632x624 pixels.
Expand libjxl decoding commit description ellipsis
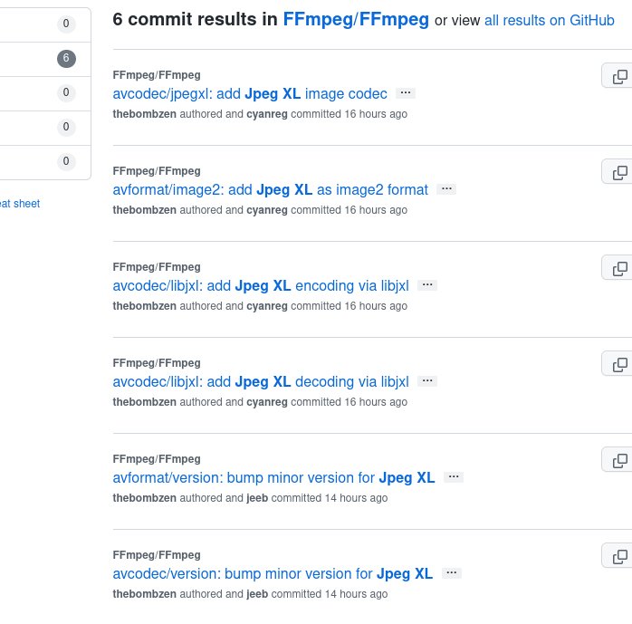point(427,381)
